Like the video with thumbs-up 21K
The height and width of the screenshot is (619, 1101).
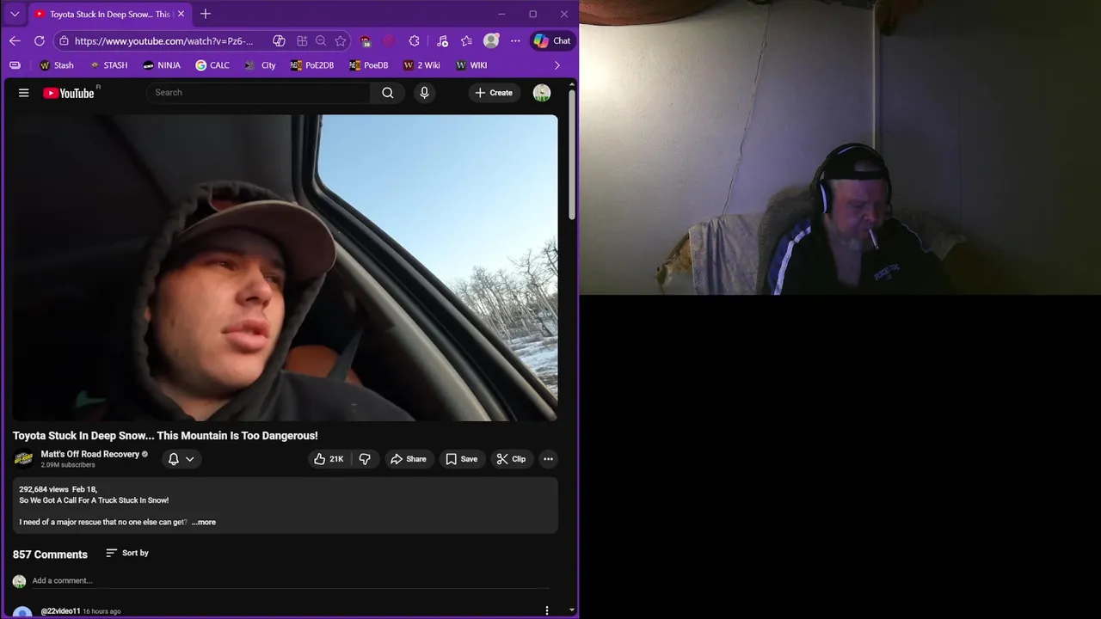coord(329,459)
